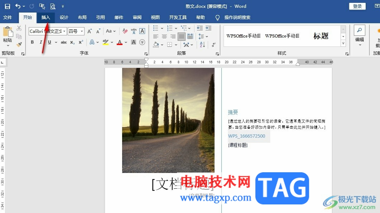Switch to the 设计 tab

point(64,18)
